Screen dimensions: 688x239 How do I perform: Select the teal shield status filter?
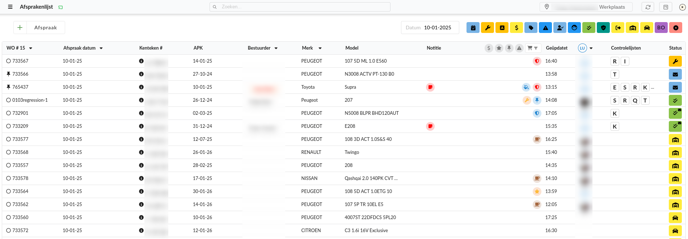(603, 28)
